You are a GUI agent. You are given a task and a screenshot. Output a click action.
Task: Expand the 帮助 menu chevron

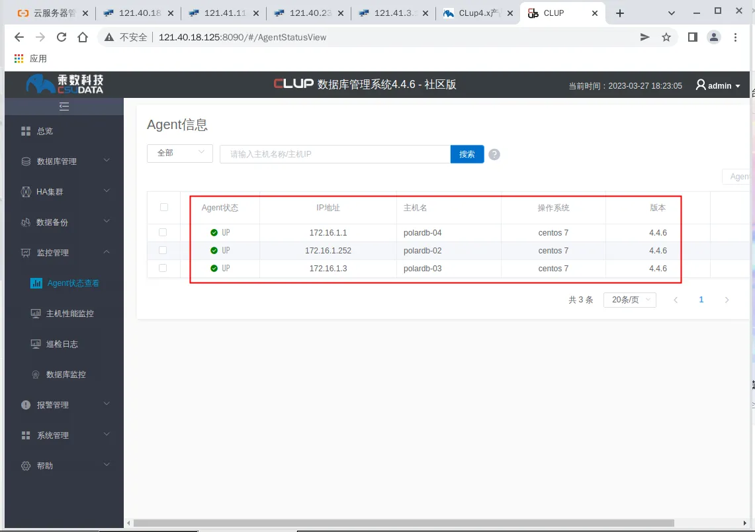click(x=107, y=465)
